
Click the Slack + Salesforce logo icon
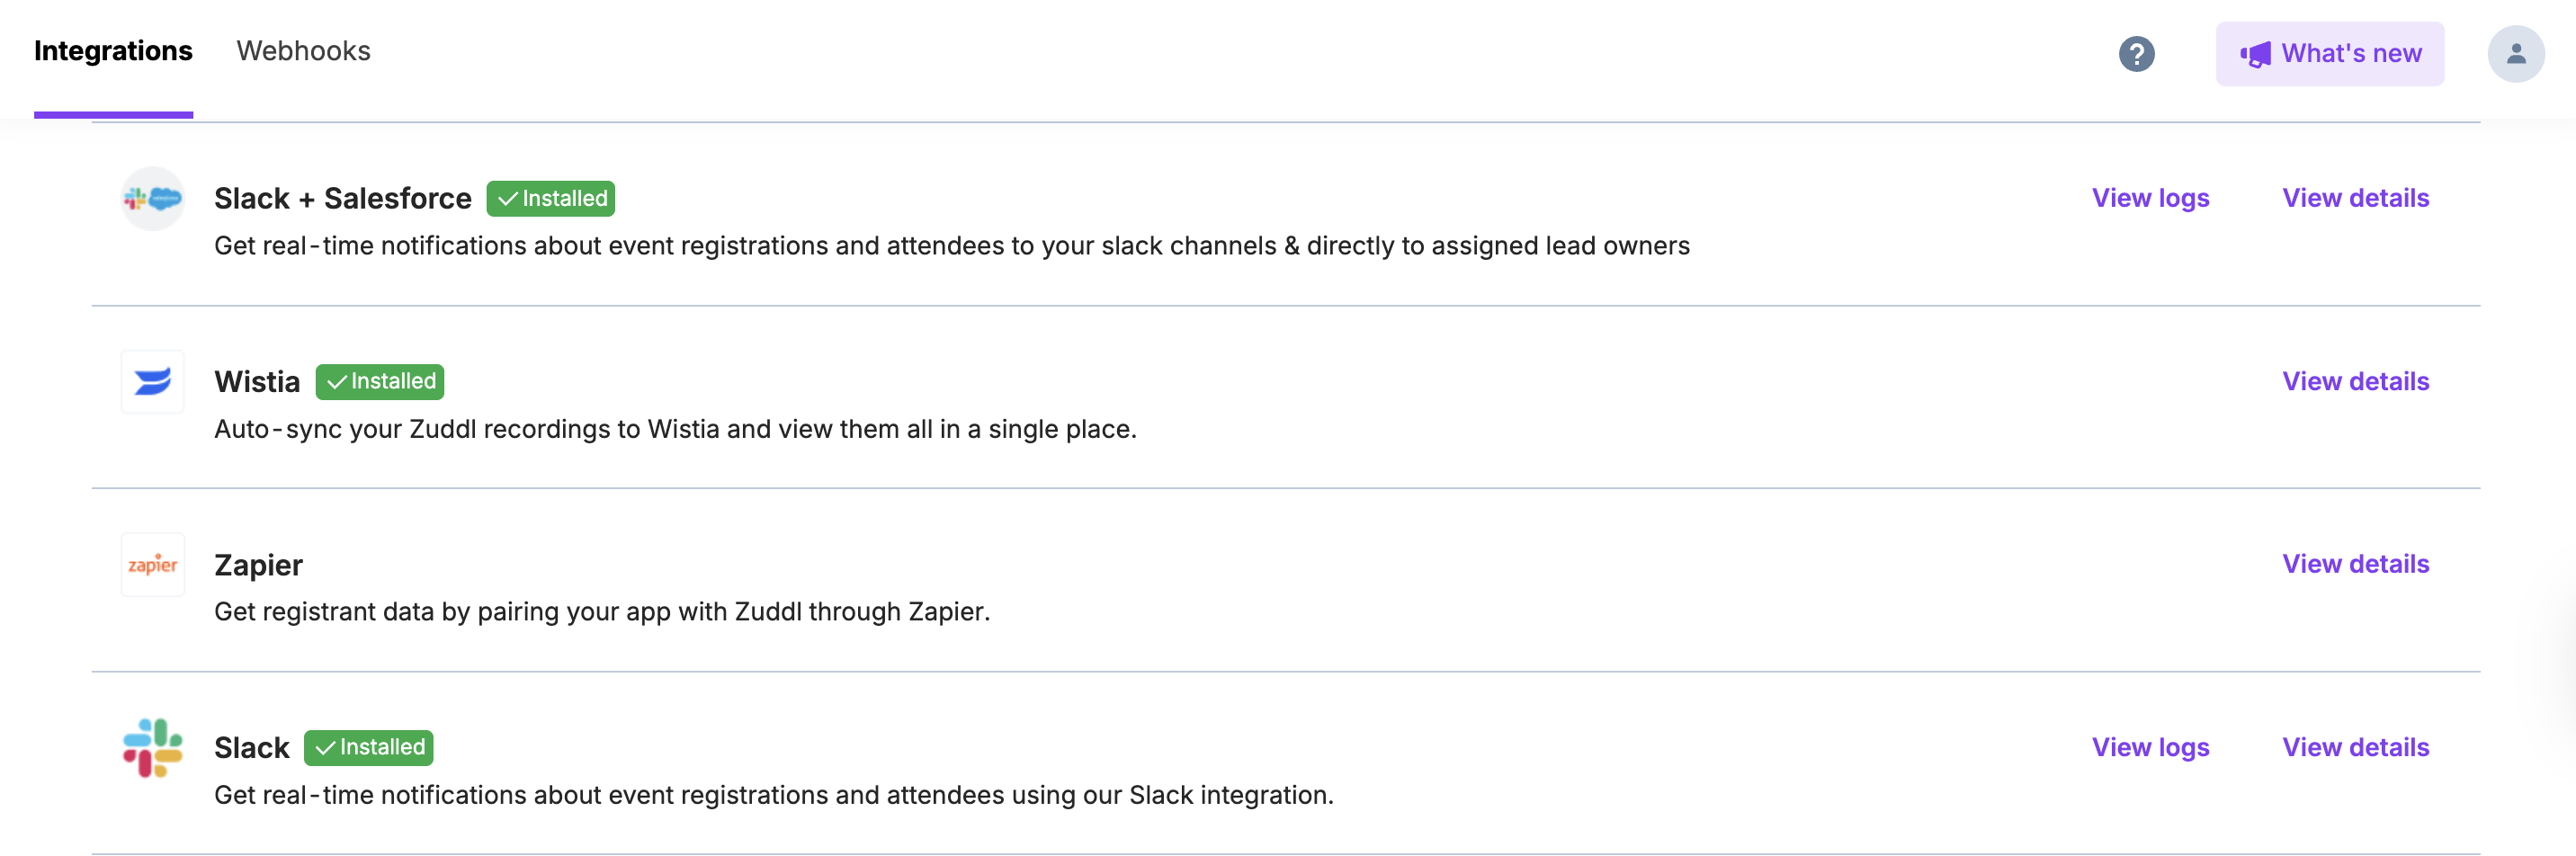pos(152,199)
